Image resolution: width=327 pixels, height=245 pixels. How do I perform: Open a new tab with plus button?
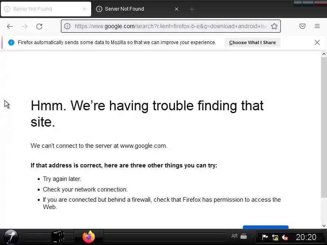(x=192, y=9)
